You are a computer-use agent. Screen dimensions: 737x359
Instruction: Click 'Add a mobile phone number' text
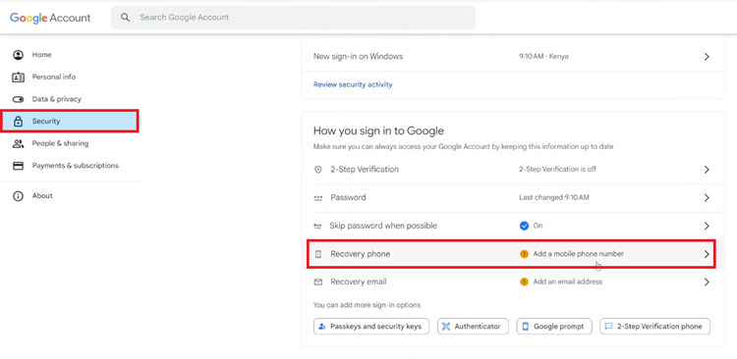[578, 254]
